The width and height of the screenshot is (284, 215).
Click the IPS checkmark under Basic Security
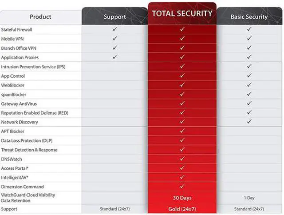249,67
